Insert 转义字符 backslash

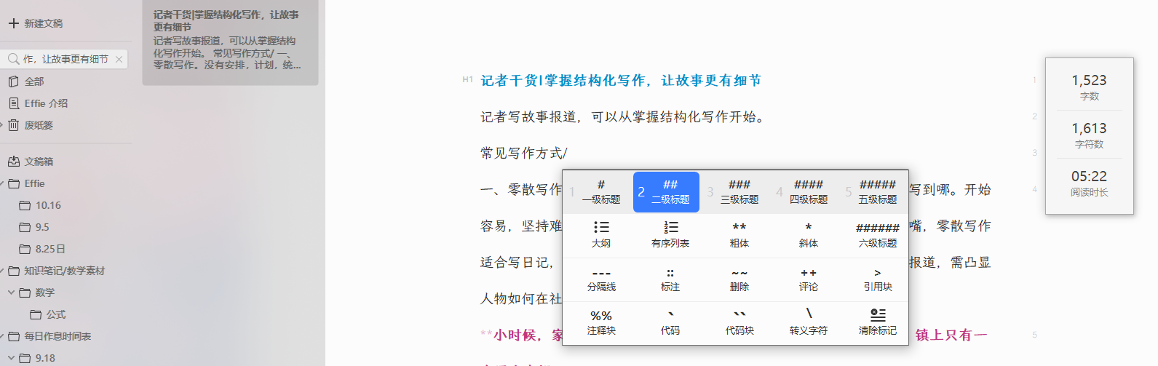click(x=808, y=322)
